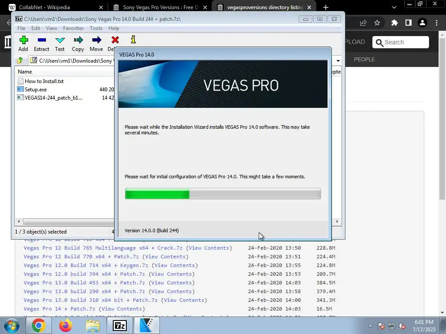Switch to the CollabNet - Wikipedia tab
Screen dimensions: 446x334
pos(44,7)
